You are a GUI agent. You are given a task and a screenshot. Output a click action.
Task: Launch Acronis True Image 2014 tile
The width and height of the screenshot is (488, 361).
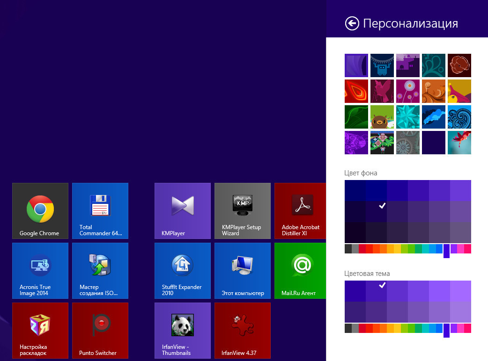tap(40, 270)
